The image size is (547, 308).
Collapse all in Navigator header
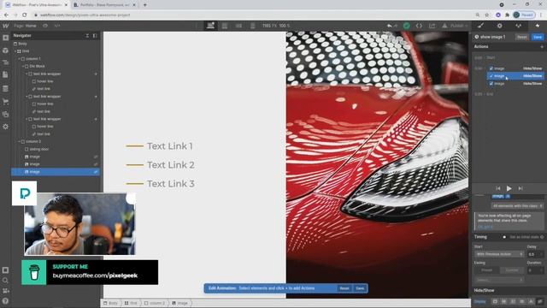(x=87, y=36)
